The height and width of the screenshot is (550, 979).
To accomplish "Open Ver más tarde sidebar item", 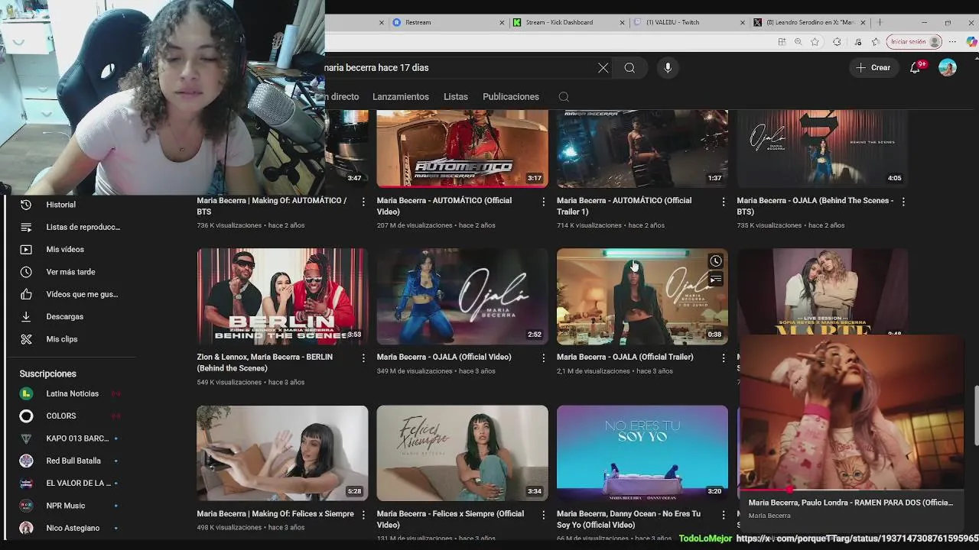I will coord(70,272).
